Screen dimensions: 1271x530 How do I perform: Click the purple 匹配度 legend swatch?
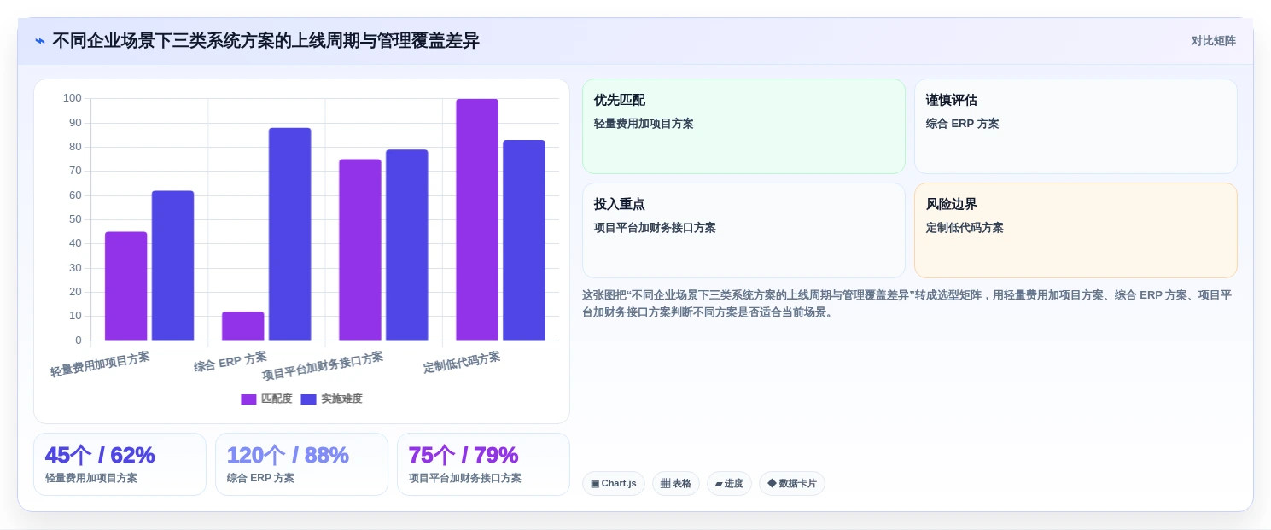[x=248, y=399]
